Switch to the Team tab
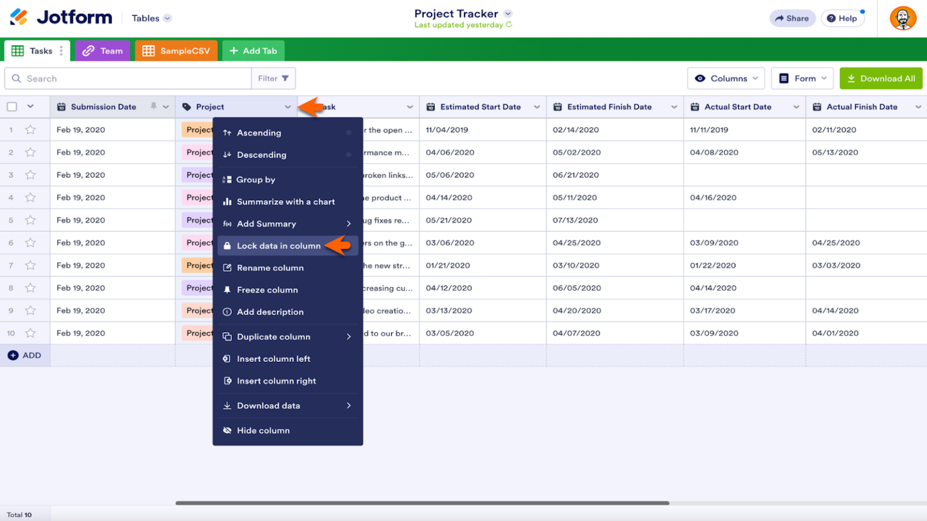The image size is (927, 521). pyautogui.click(x=102, y=51)
